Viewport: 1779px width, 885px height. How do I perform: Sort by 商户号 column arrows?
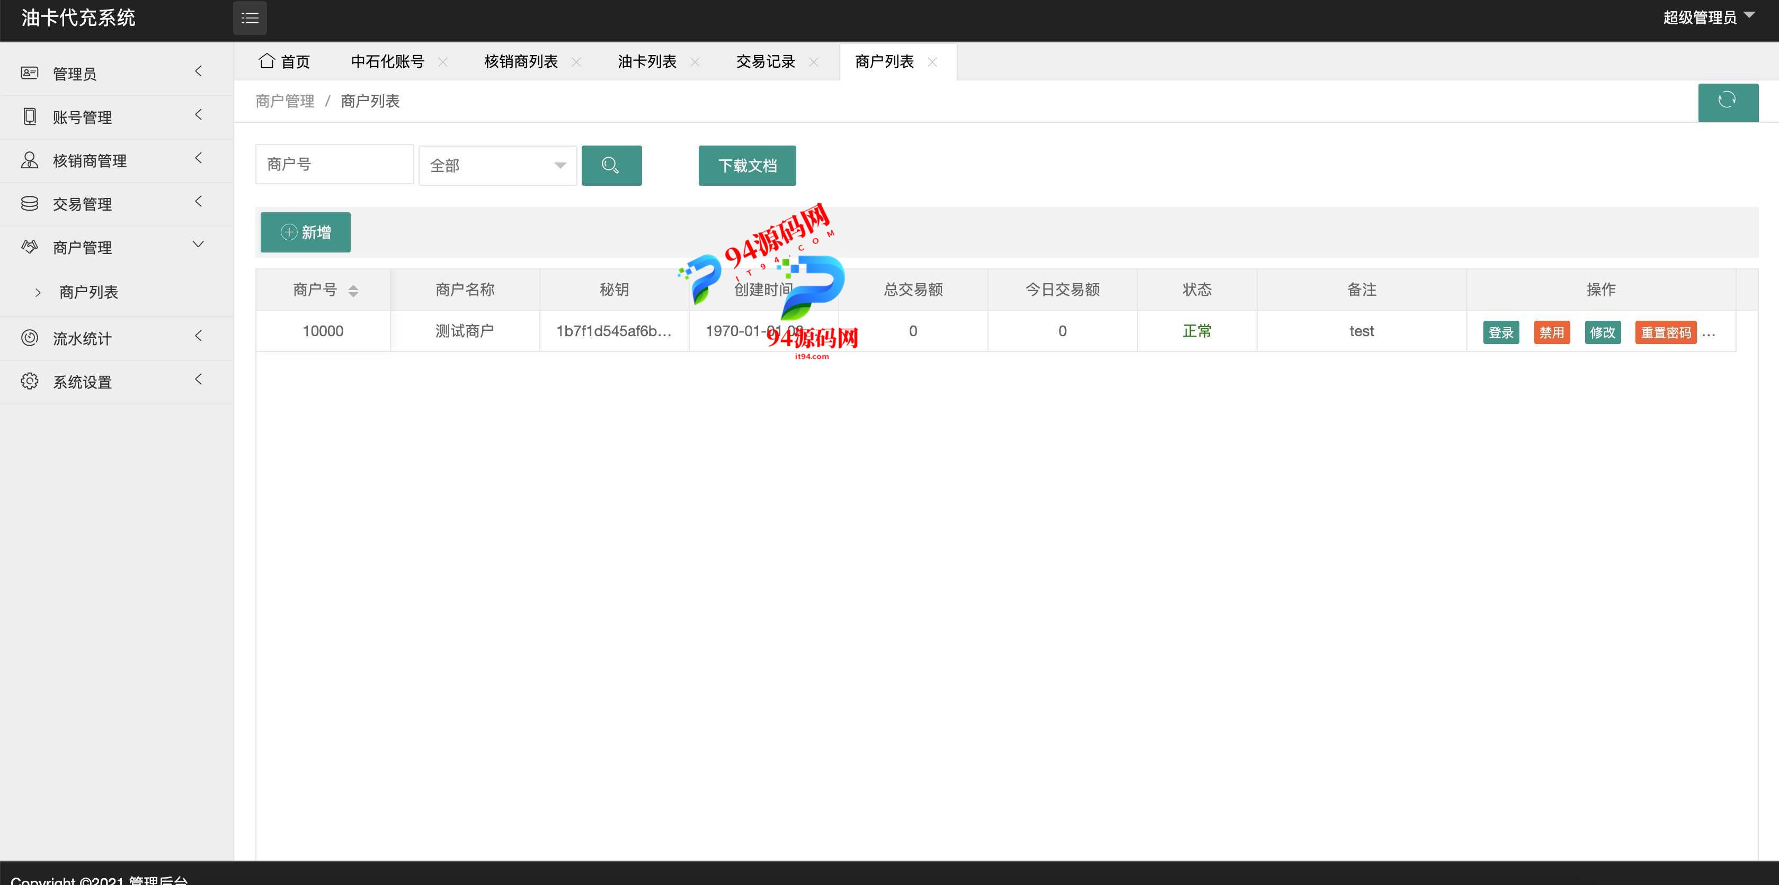point(353,291)
